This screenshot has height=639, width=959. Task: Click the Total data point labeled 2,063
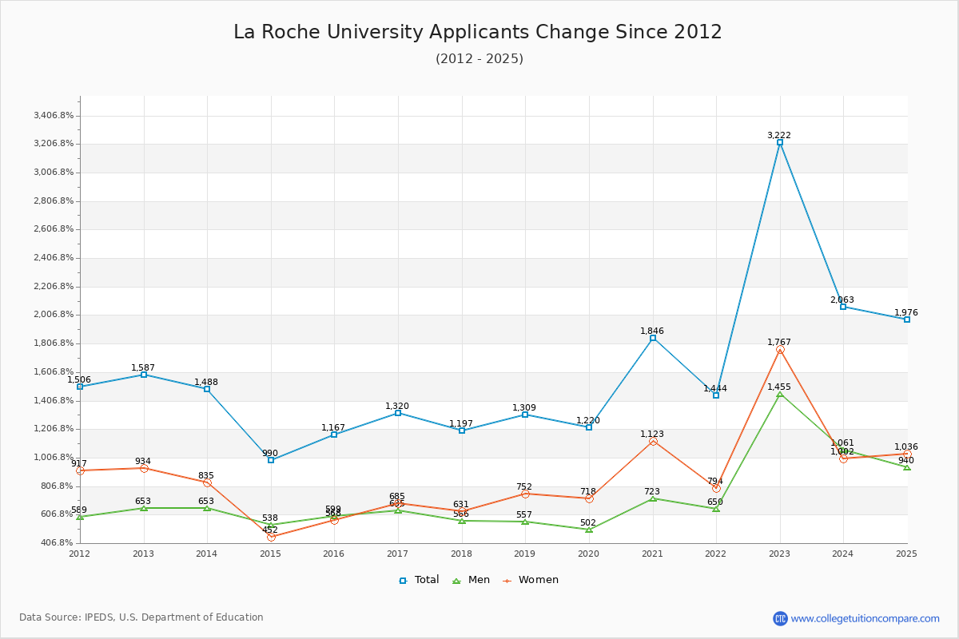(843, 307)
